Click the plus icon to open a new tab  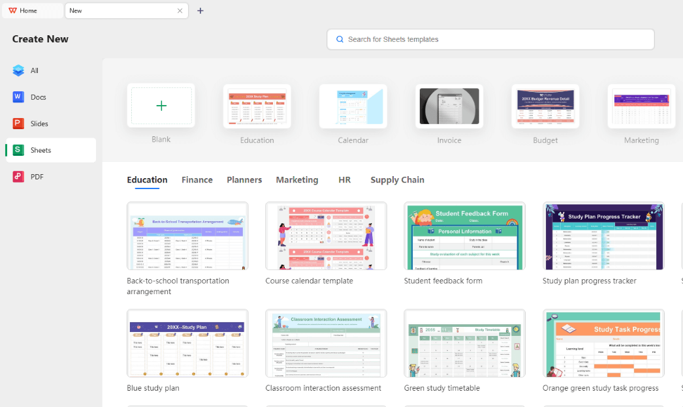200,10
